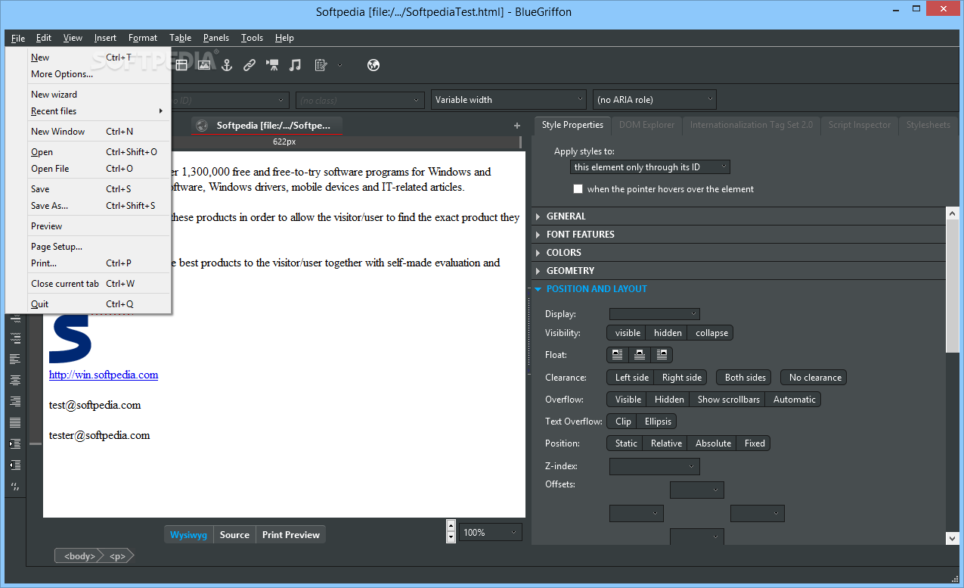Open the Display dropdown
964x588 pixels.
655,314
